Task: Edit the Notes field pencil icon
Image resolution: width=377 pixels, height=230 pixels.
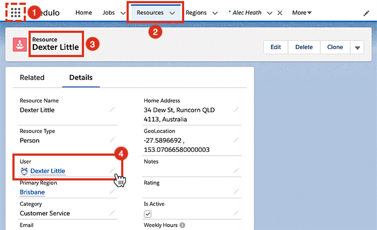Action: click(x=236, y=170)
